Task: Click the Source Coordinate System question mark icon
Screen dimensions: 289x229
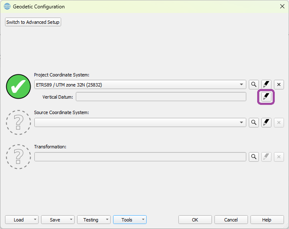Action: [18, 122]
